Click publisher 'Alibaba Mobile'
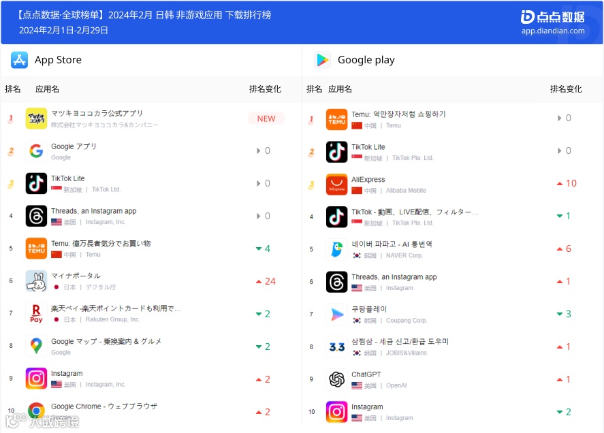 (406, 191)
